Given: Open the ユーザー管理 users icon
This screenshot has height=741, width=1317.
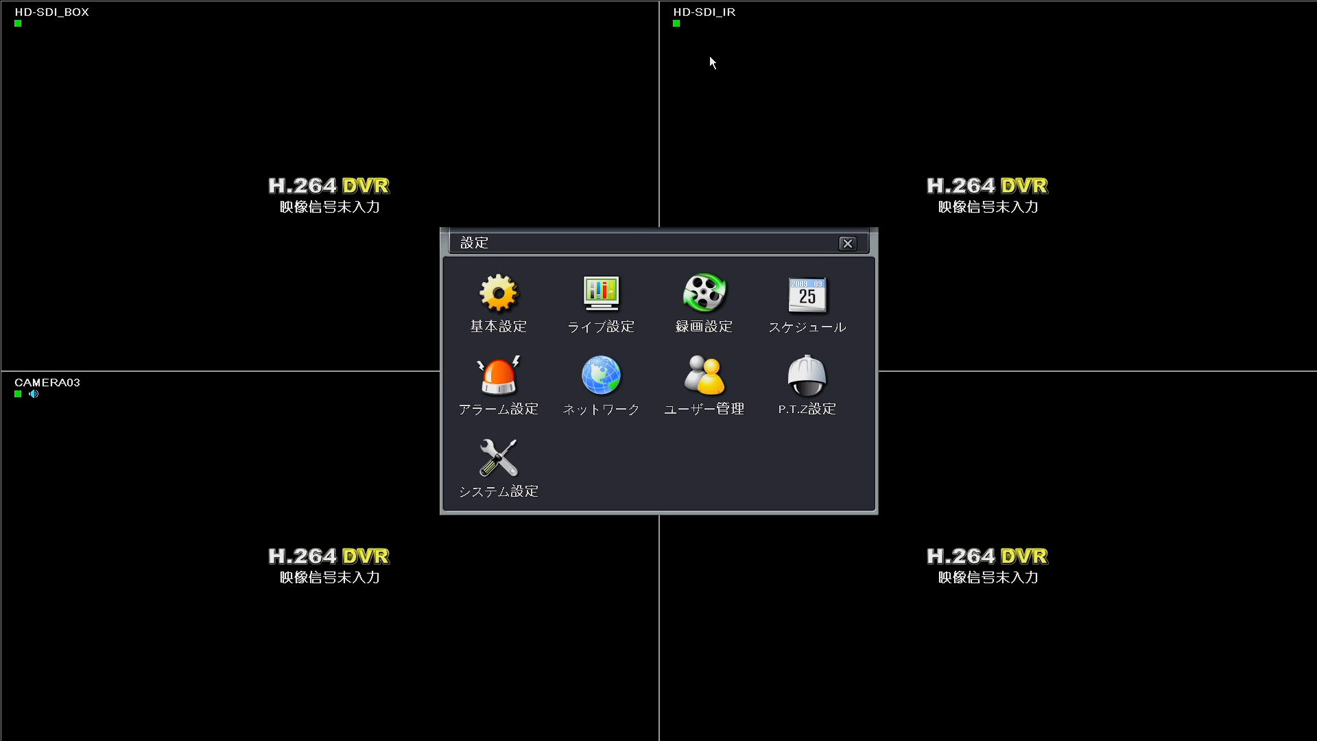Looking at the screenshot, I should (704, 376).
